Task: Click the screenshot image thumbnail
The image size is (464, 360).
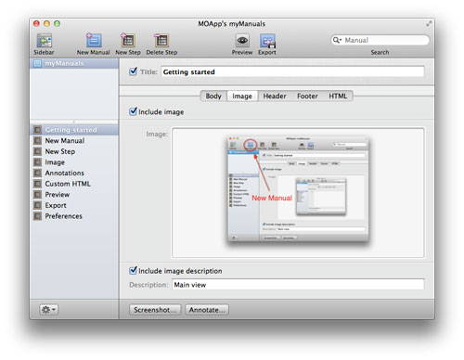Action: click(298, 189)
